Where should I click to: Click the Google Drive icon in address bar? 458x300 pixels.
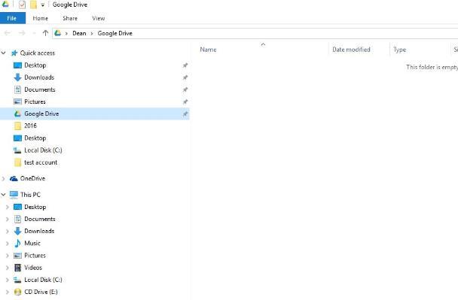(58, 33)
